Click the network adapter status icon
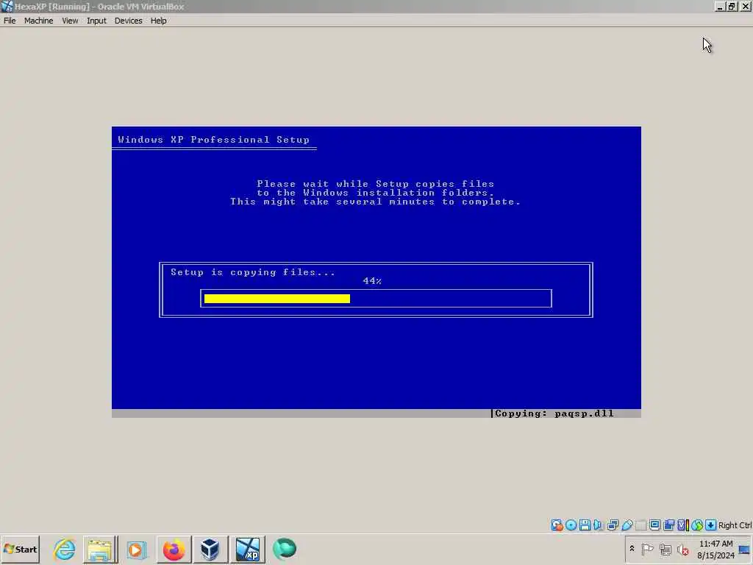 pos(613,525)
